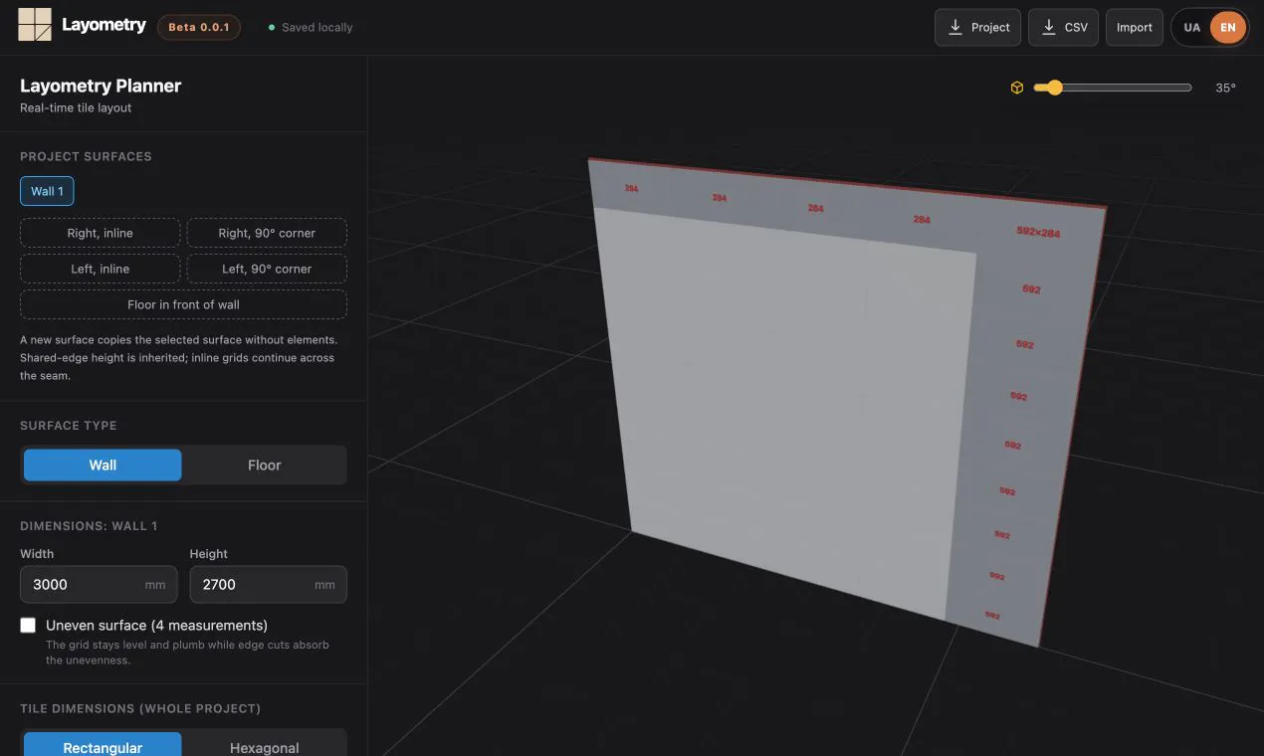Download the CSV export

pos(1064,27)
